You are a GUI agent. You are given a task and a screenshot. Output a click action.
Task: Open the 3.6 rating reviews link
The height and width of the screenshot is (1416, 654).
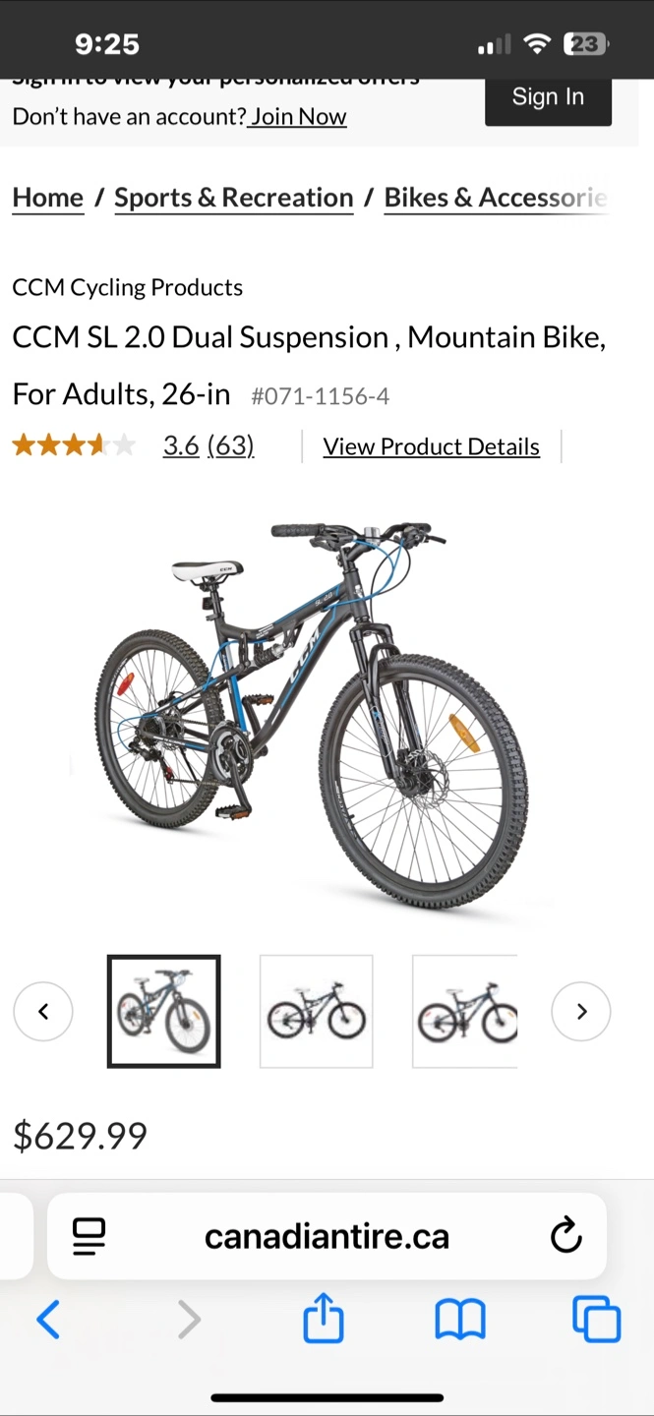tap(208, 446)
